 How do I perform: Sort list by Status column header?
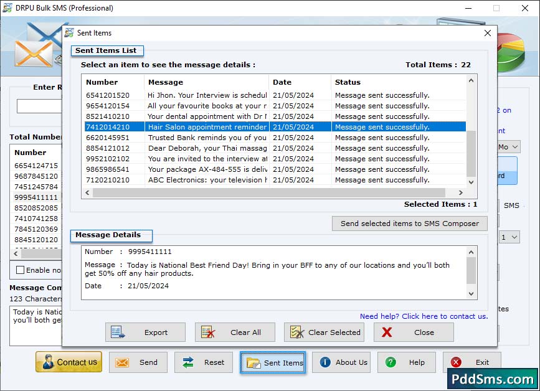[x=399, y=82]
